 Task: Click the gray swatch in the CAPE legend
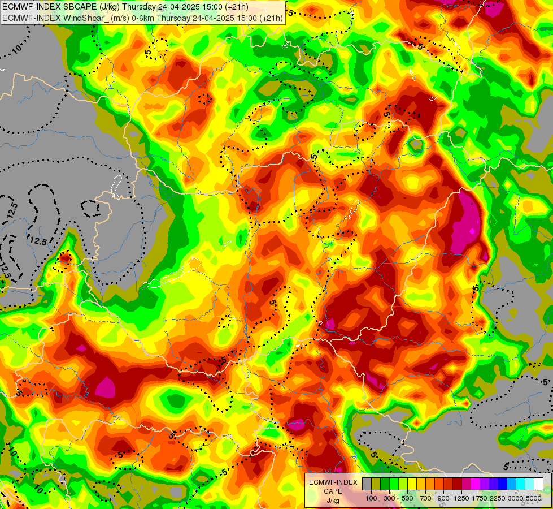[367, 484]
